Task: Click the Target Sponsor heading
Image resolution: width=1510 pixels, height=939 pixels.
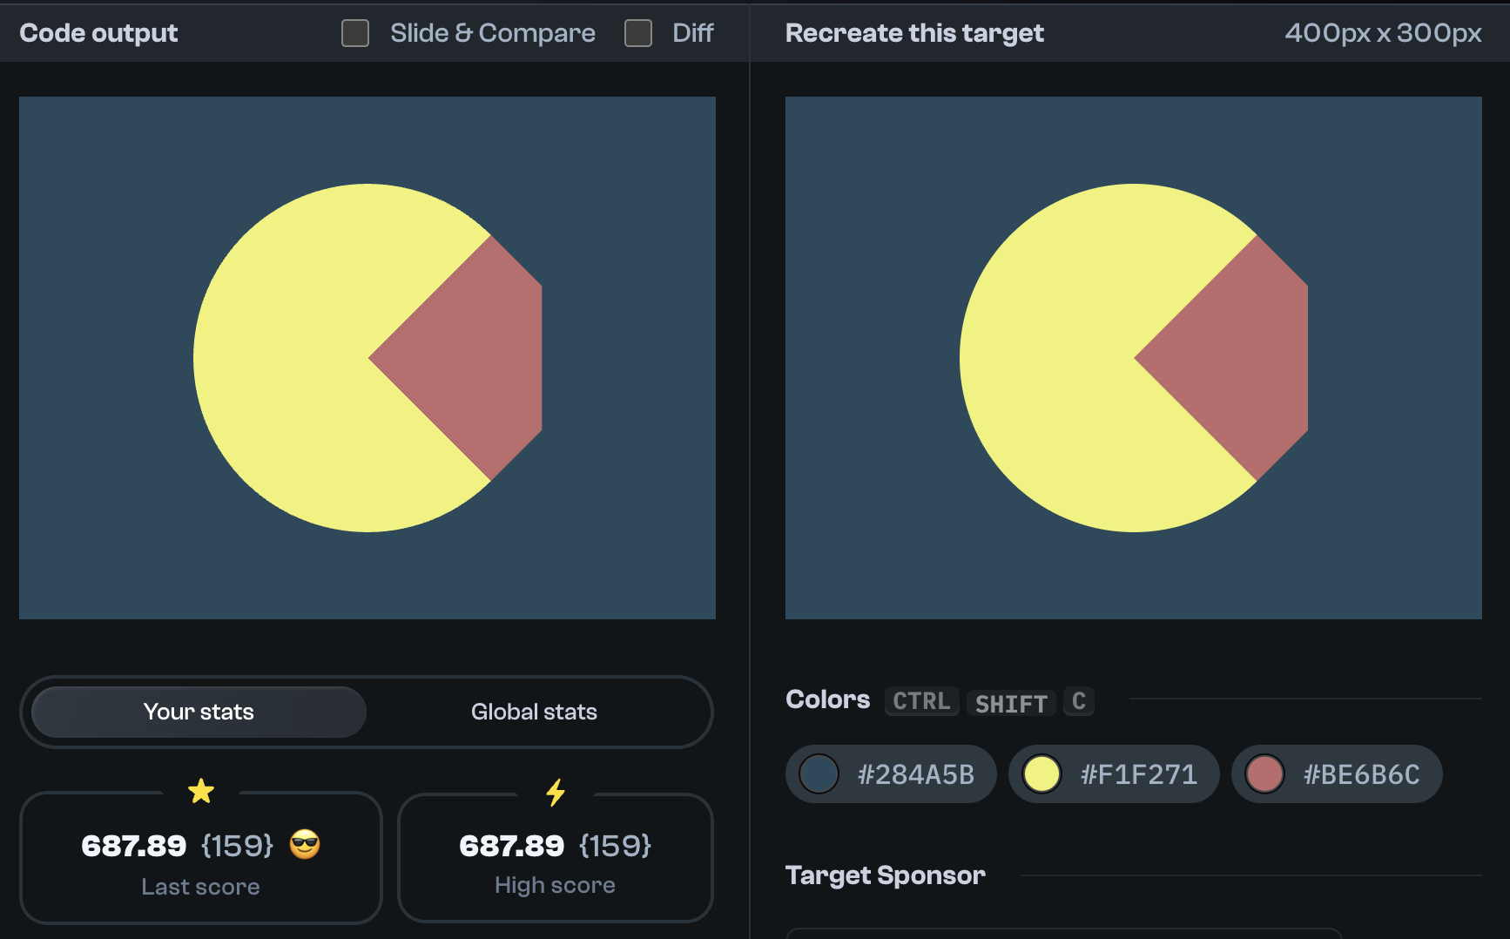Action: [886, 875]
